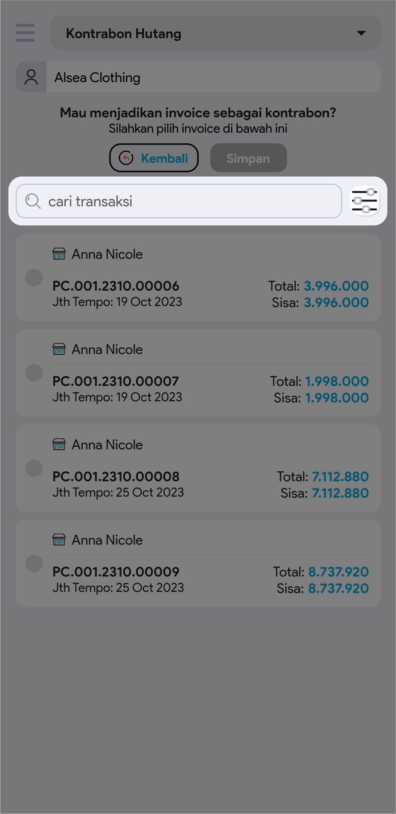396x814 pixels.
Task: Open the Alsea Clothing supplier selector
Action: [x=212, y=77]
